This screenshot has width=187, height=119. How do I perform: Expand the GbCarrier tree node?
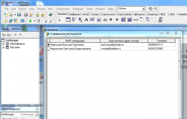coord(3,47)
